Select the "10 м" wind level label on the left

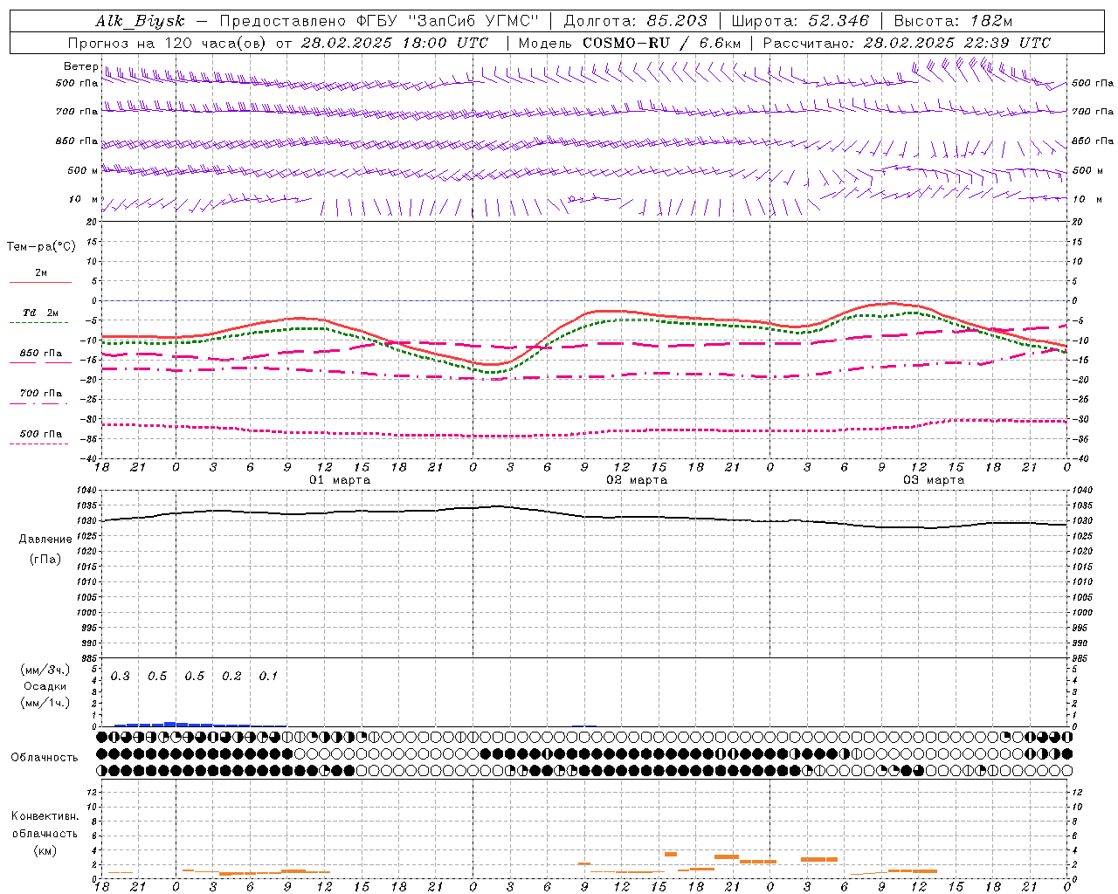click(83, 200)
